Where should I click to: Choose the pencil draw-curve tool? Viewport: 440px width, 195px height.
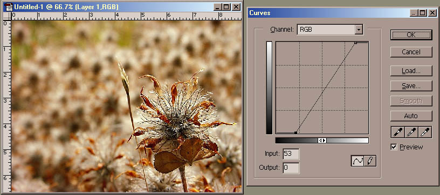[370, 161]
